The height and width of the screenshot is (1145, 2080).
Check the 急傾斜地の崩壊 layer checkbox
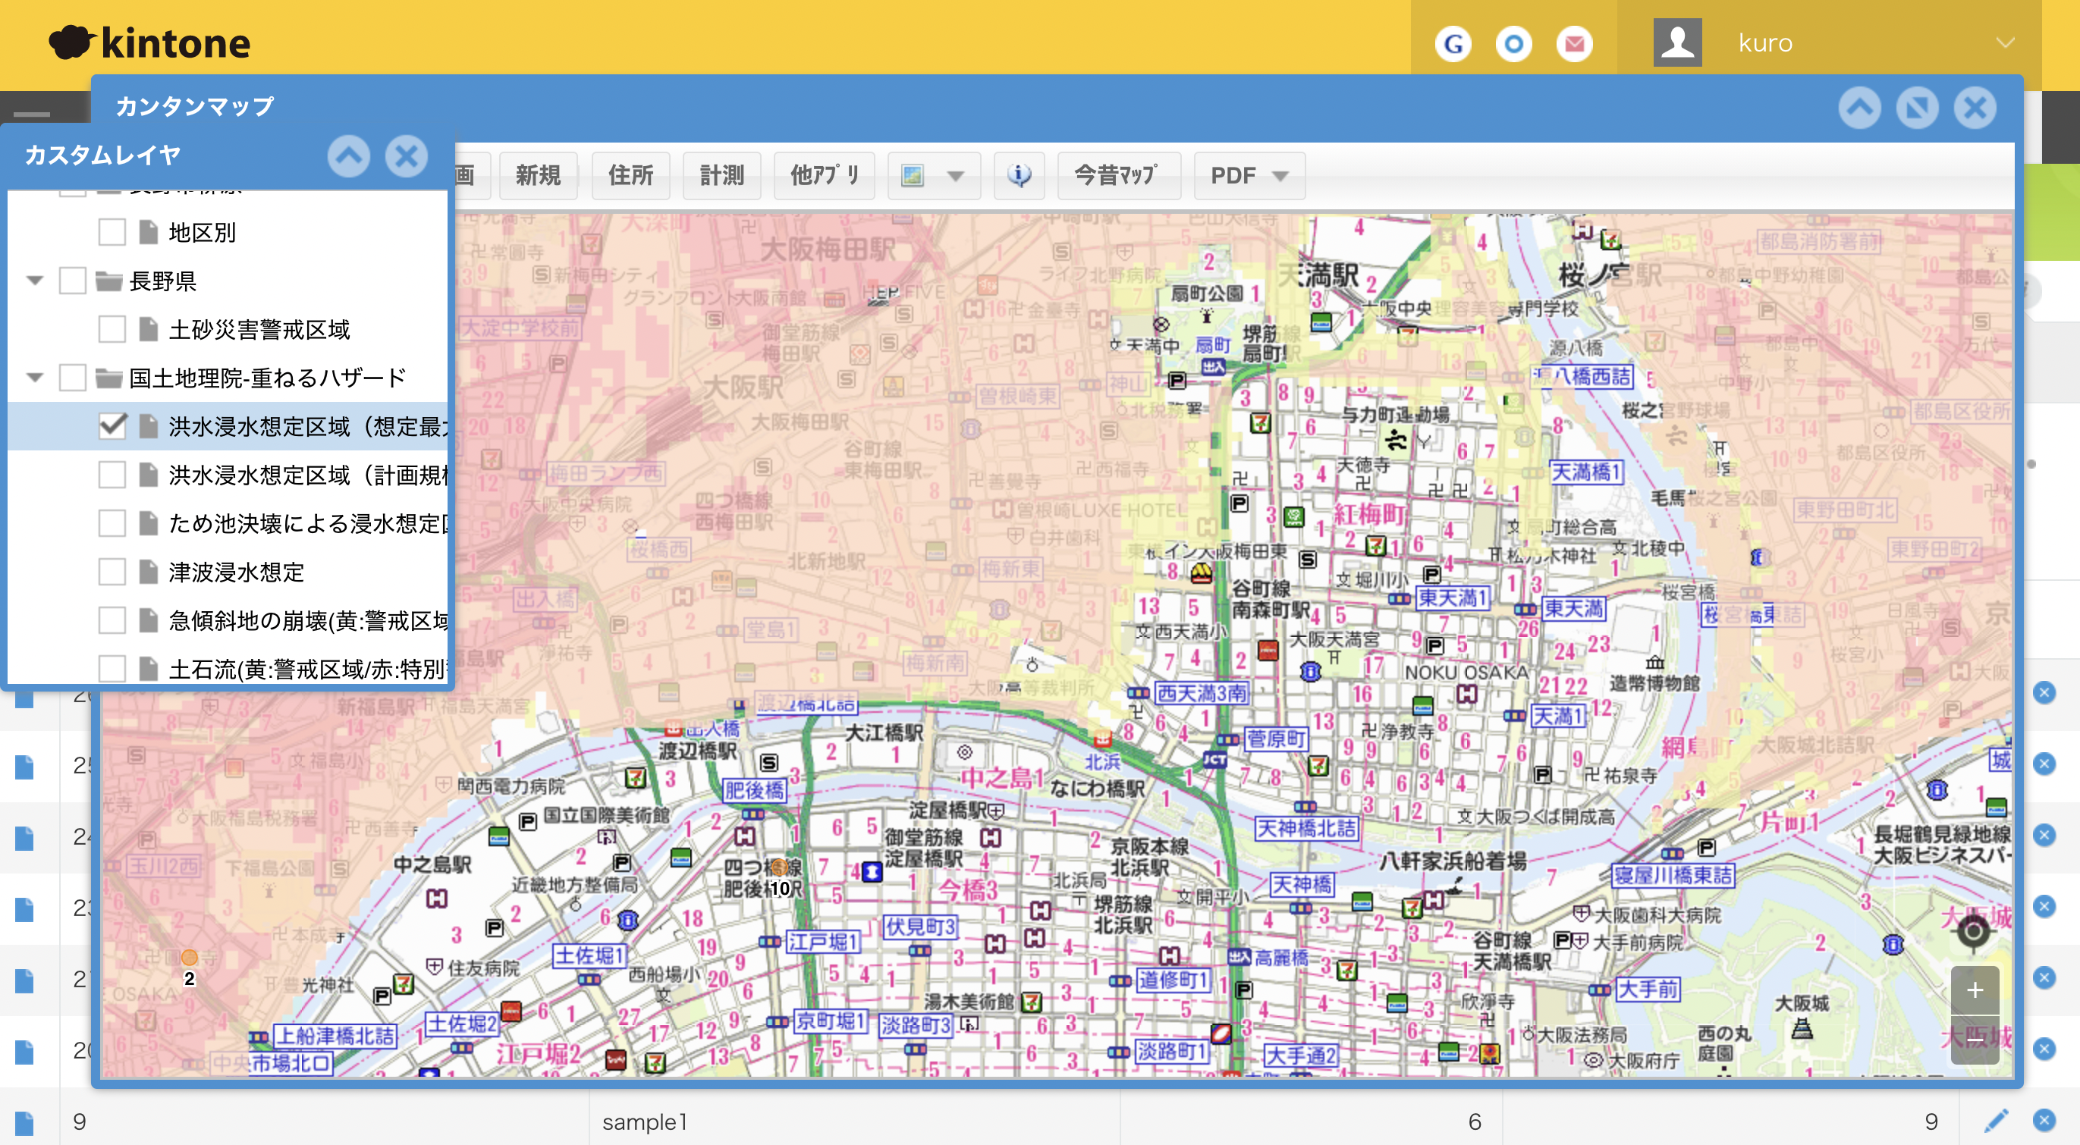tap(112, 620)
